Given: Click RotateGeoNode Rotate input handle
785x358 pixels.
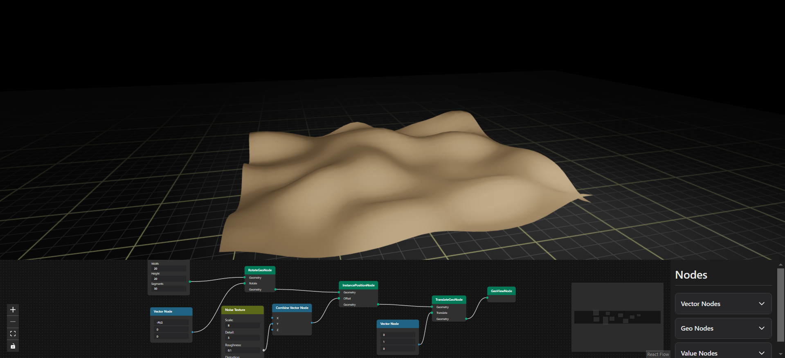Looking at the screenshot, I should [245, 283].
